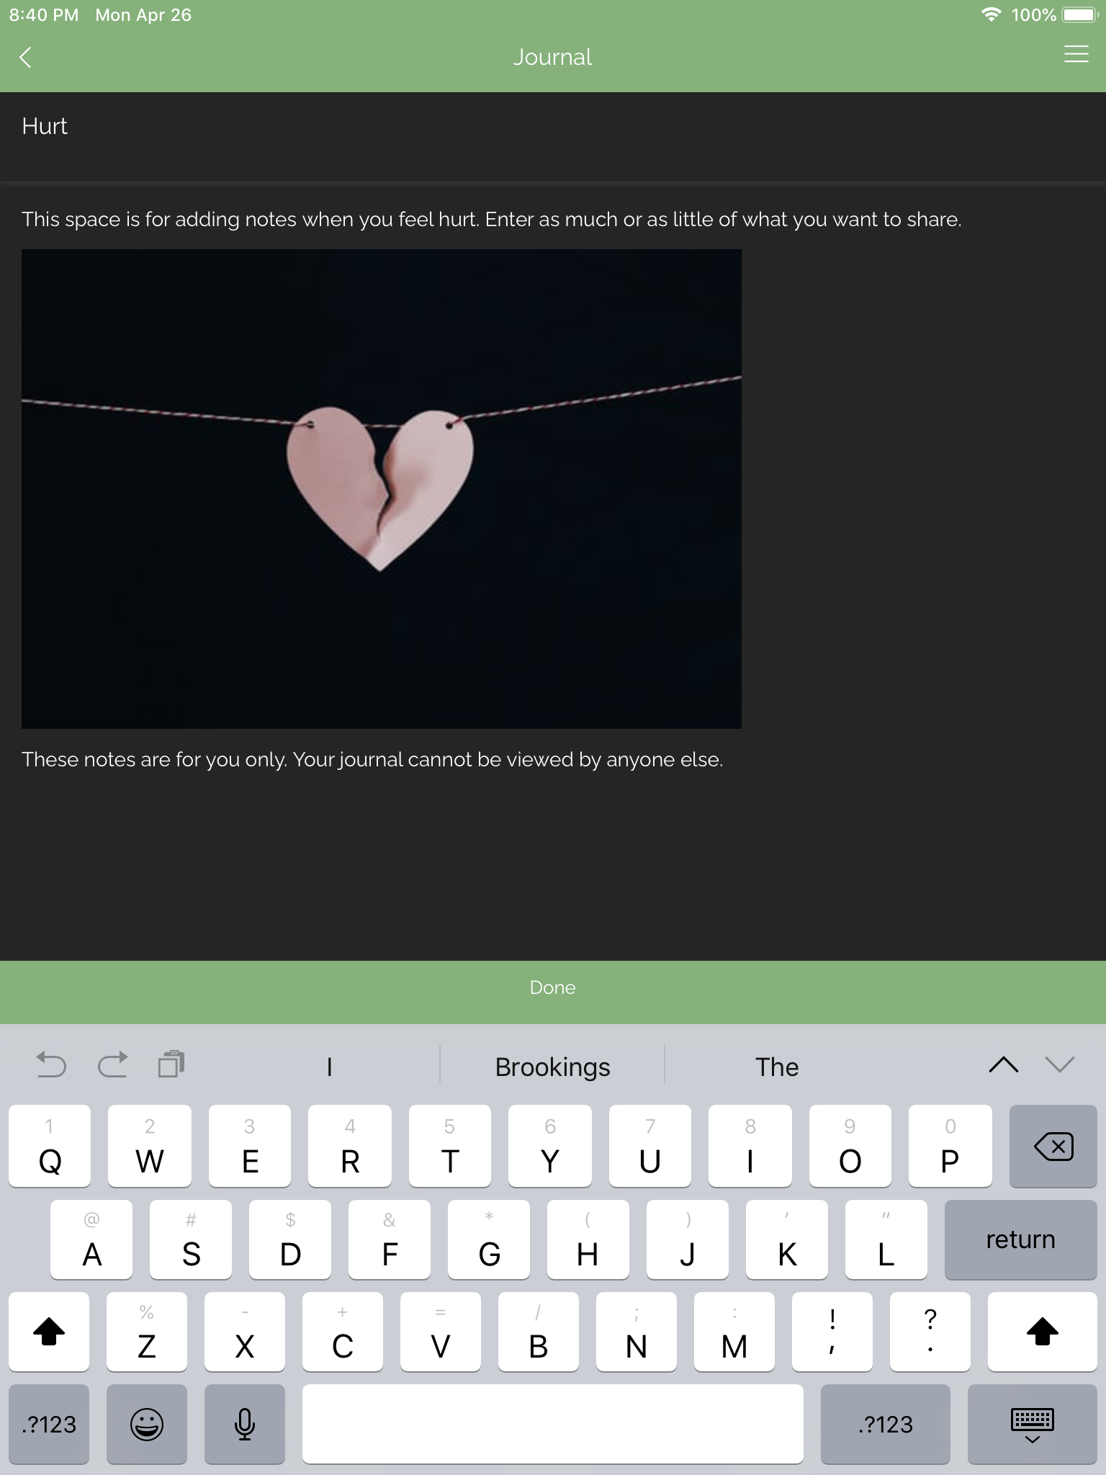
Task: Tap the return key
Action: (x=1021, y=1239)
